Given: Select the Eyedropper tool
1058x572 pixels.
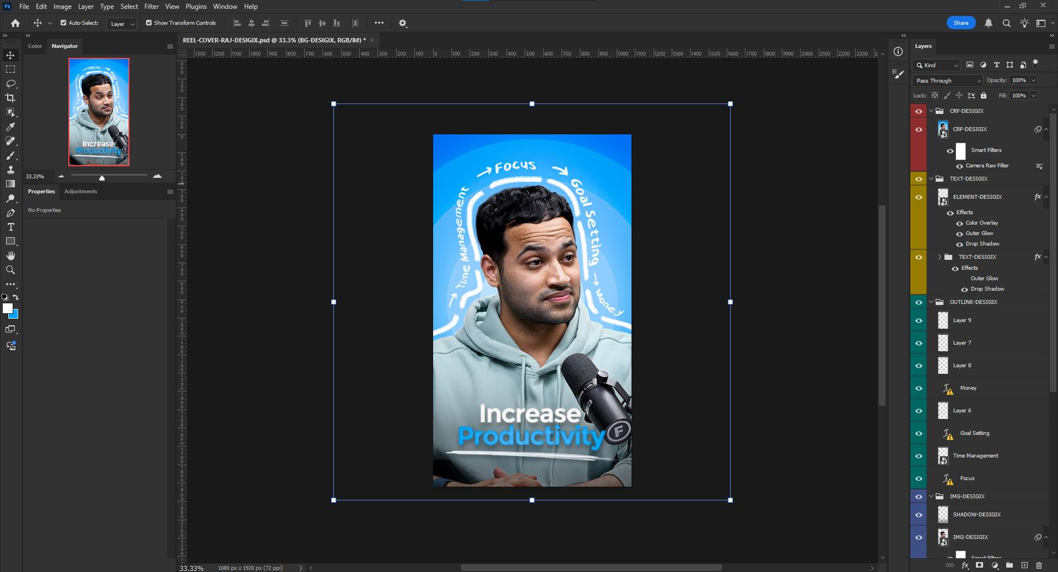Looking at the screenshot, I should coord(10,127).
